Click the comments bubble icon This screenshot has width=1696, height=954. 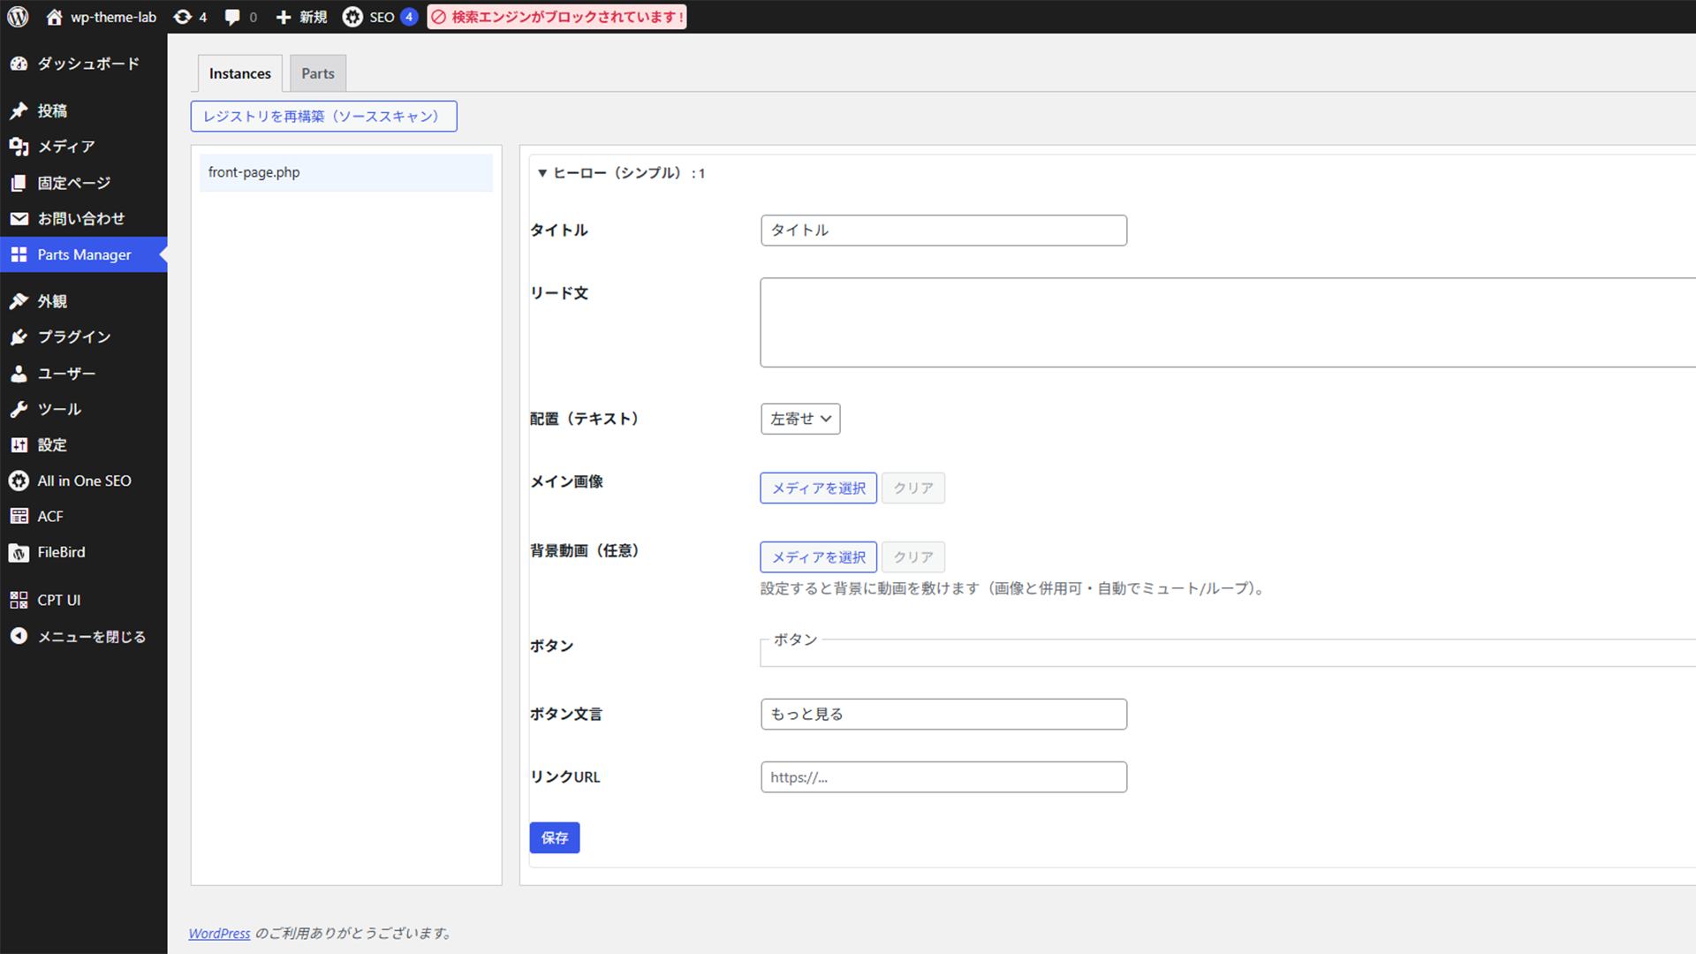[x=232, y=17]
